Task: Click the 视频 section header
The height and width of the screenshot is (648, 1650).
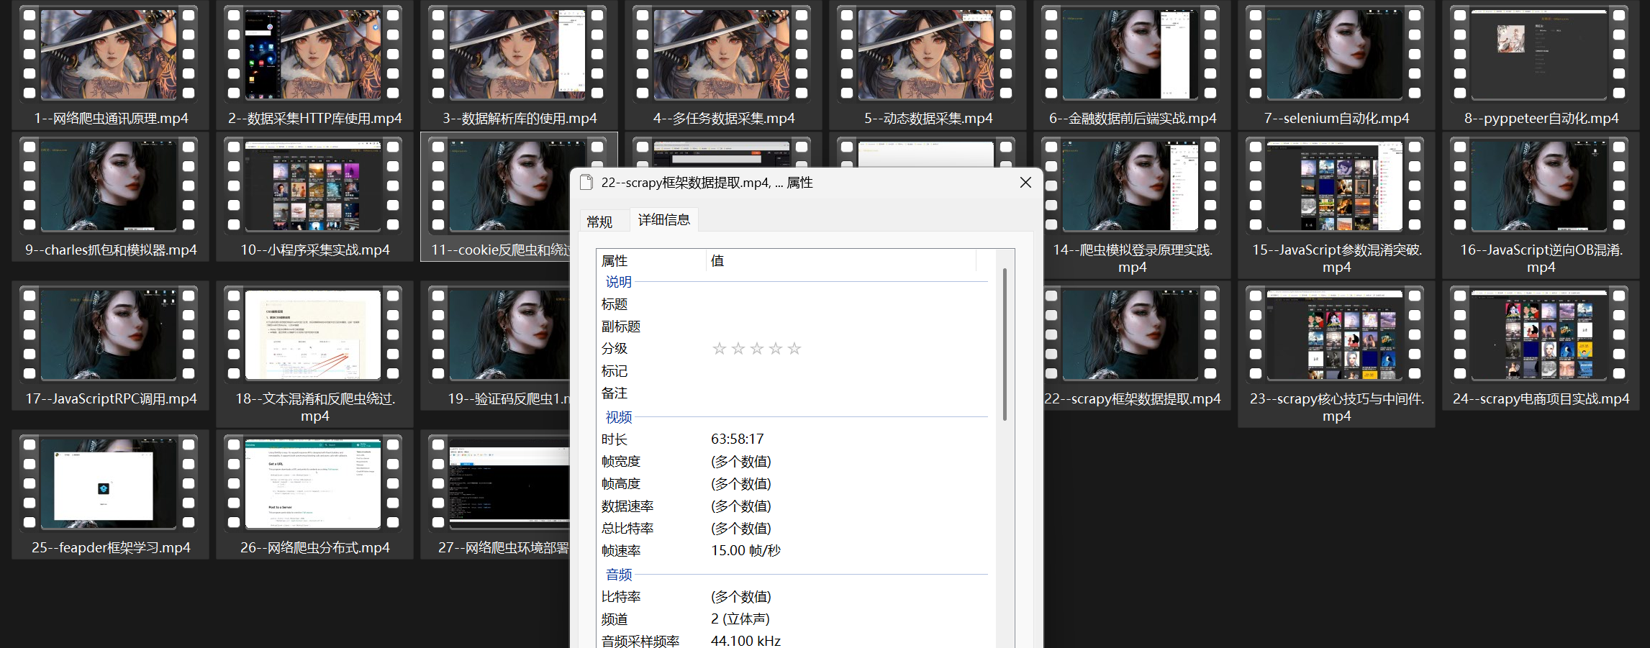Action: [619, 417]
